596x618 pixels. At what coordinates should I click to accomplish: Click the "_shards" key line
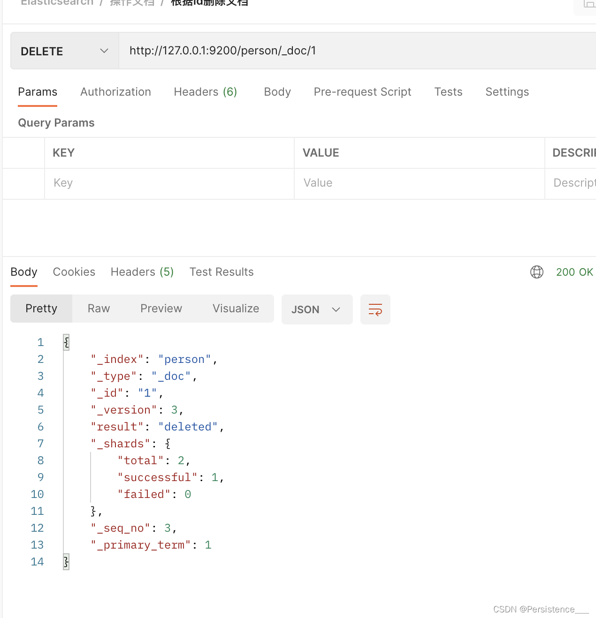[x=120, y=444]
